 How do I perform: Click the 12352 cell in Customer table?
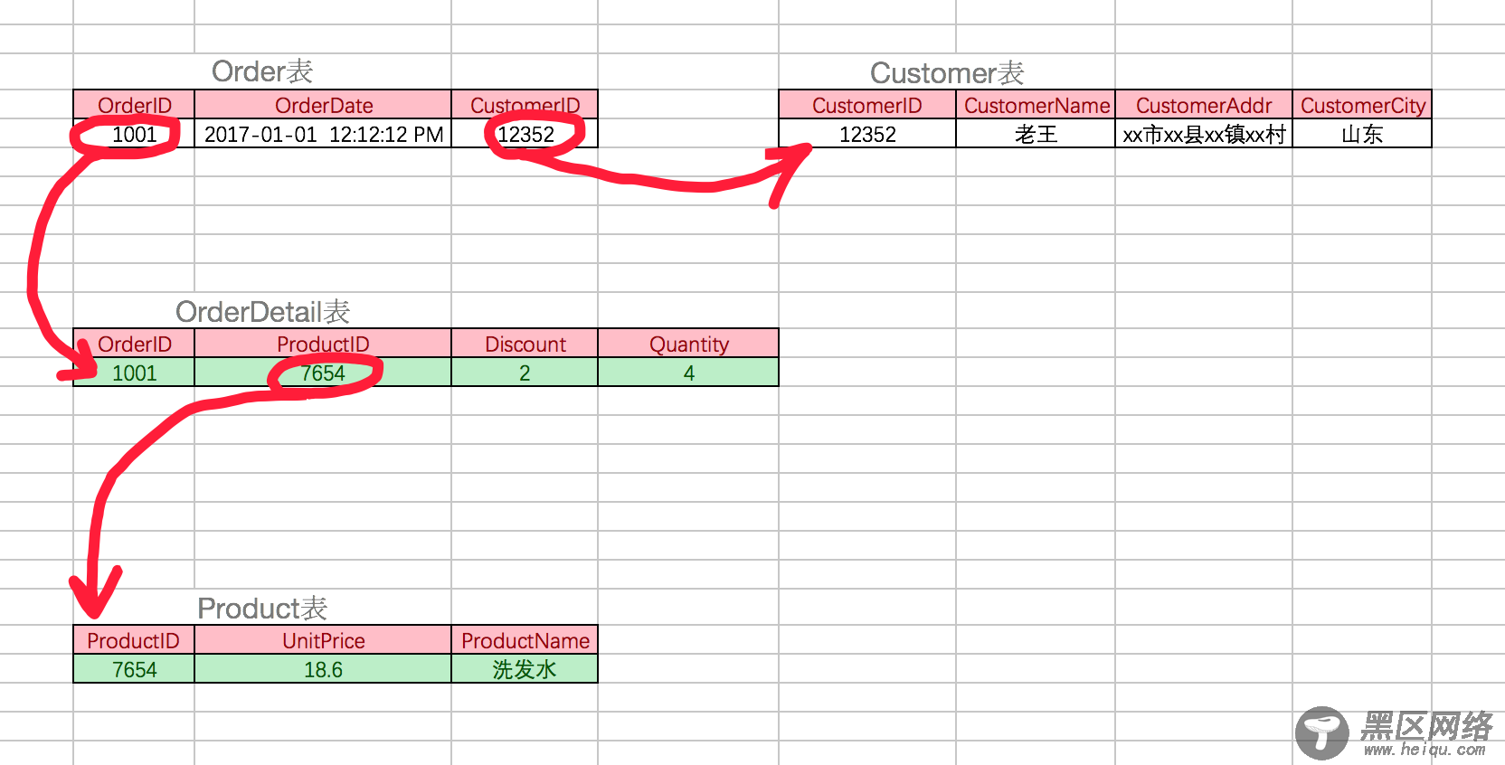(x=867, y=134)
